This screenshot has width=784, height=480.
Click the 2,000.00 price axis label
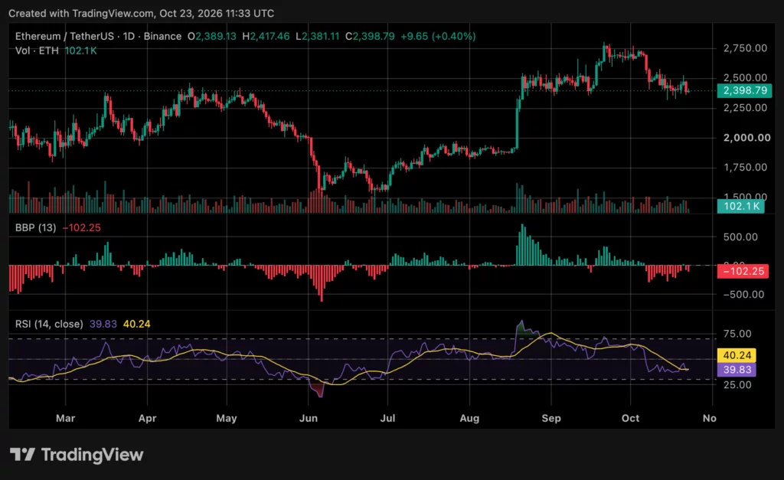[x=747, y=138]
